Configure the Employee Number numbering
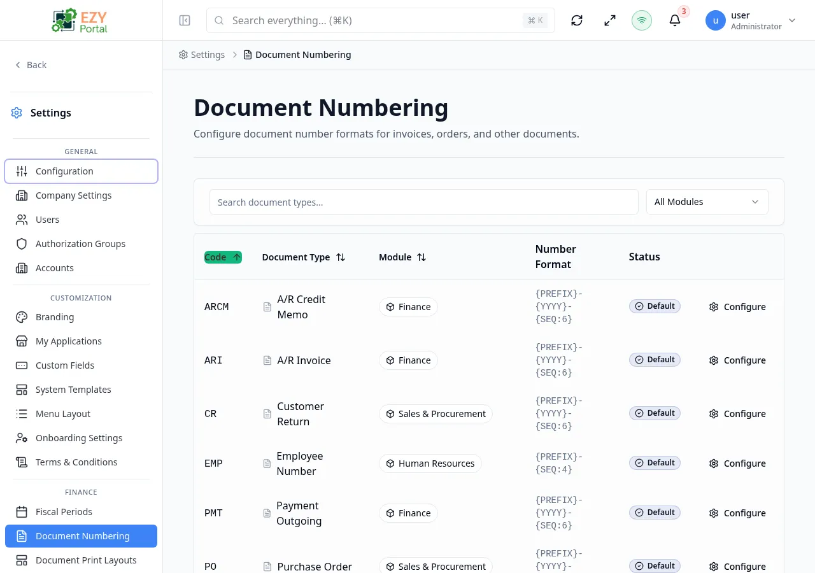815x573 pixels. click(737, 463)
